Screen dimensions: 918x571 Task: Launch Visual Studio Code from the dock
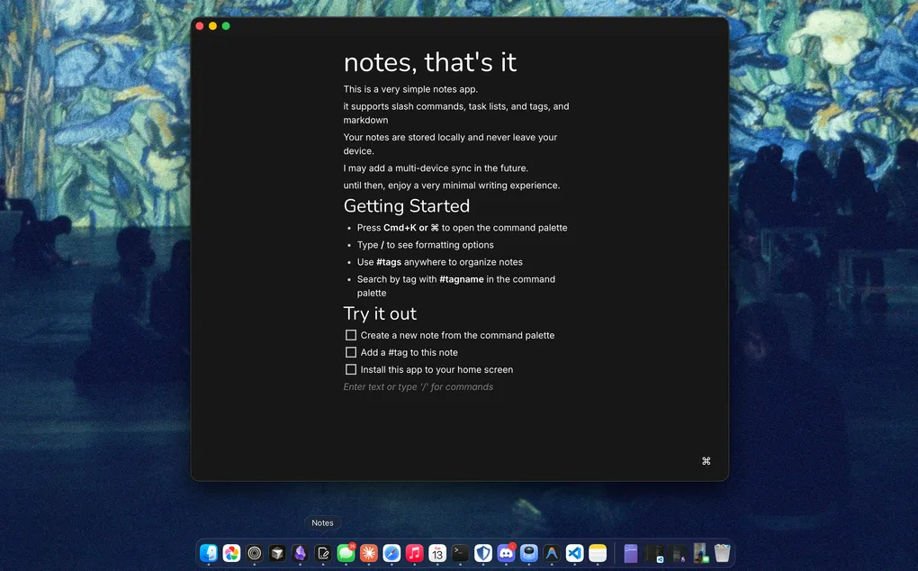(x=574, y=553)
